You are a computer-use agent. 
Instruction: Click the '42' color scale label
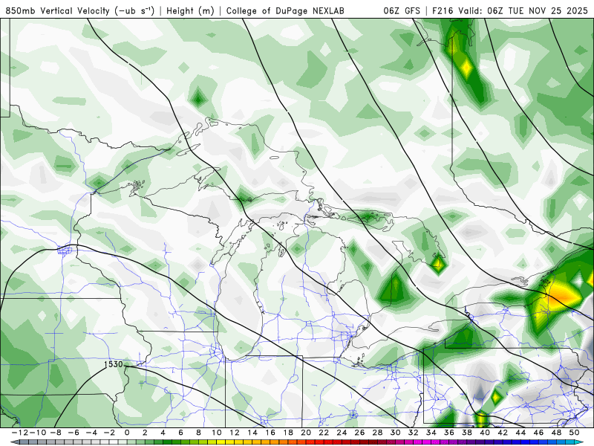(x=503, y=433)
